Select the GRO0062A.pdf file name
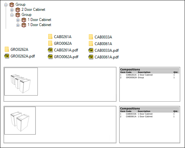The height and width of the screenshot is (148, 185). pos(66,57)
